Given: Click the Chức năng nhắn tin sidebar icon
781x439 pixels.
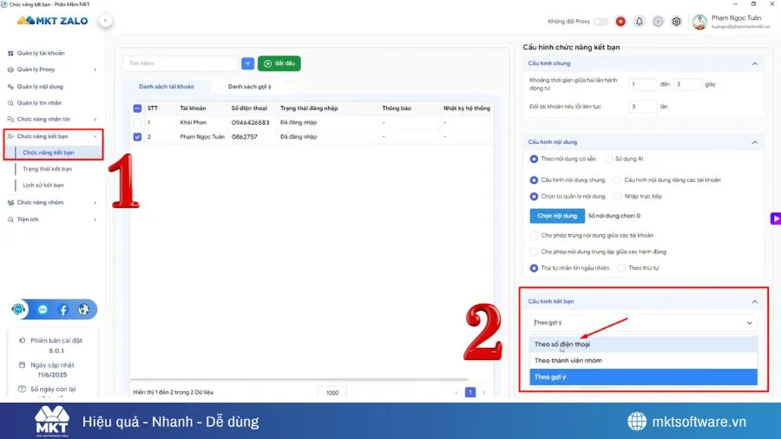Looking at the screenshot, I should click(x=10, y=120).
